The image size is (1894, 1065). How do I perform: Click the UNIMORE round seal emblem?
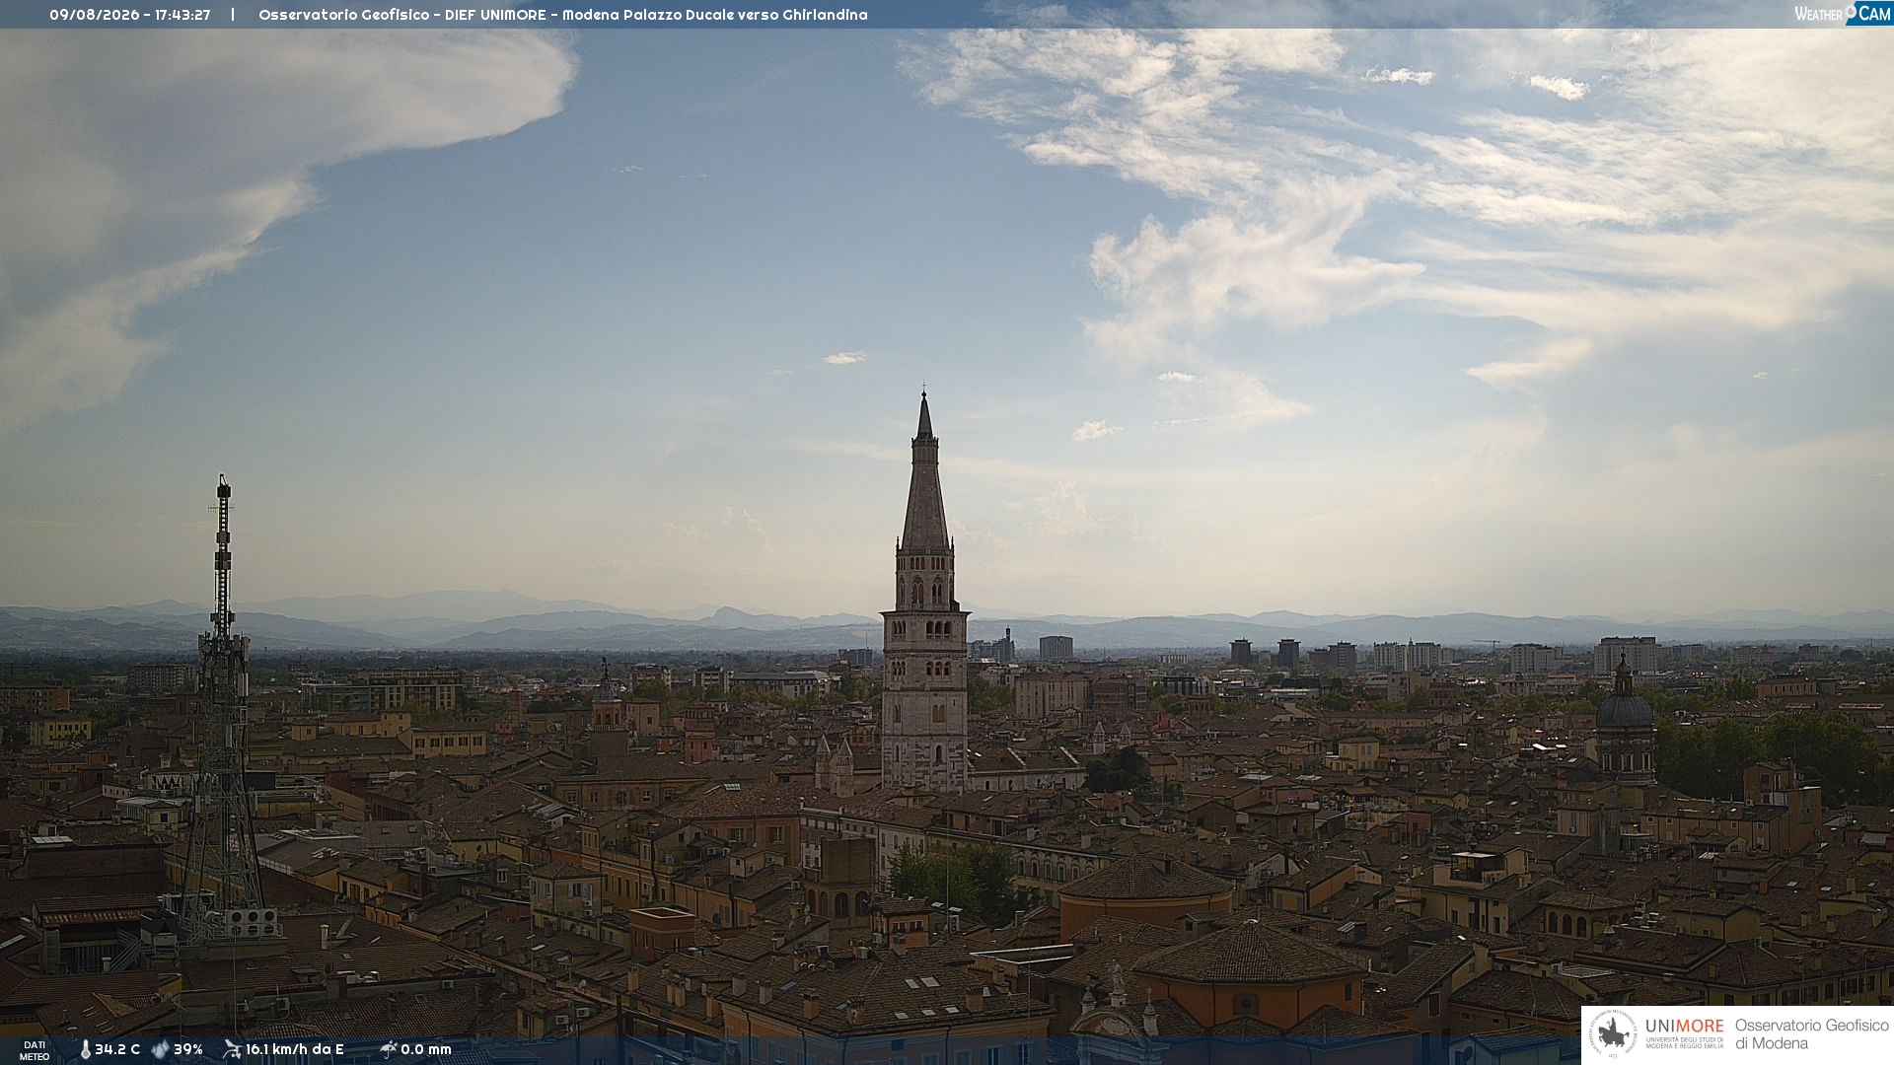click(1614, 1033)
